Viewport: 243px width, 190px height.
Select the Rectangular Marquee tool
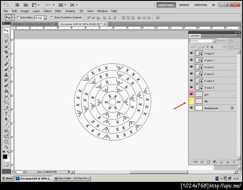[x=6, y=36]
